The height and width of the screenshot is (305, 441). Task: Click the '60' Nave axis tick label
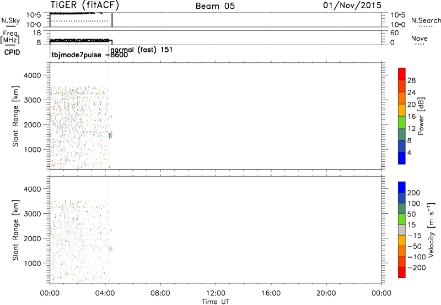pyautogui.click(x=394, y=33)
